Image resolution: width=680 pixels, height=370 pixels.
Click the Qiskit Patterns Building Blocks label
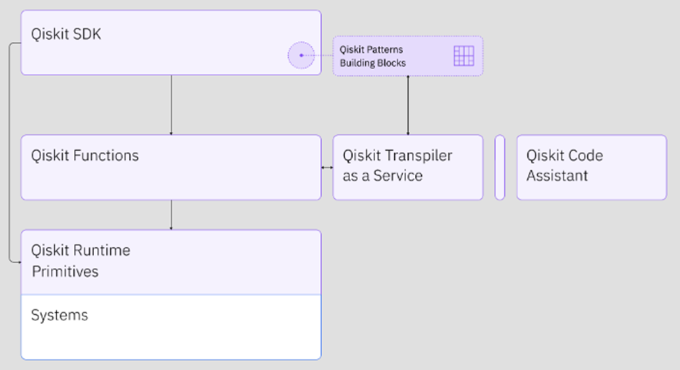[x=372, y=56]
